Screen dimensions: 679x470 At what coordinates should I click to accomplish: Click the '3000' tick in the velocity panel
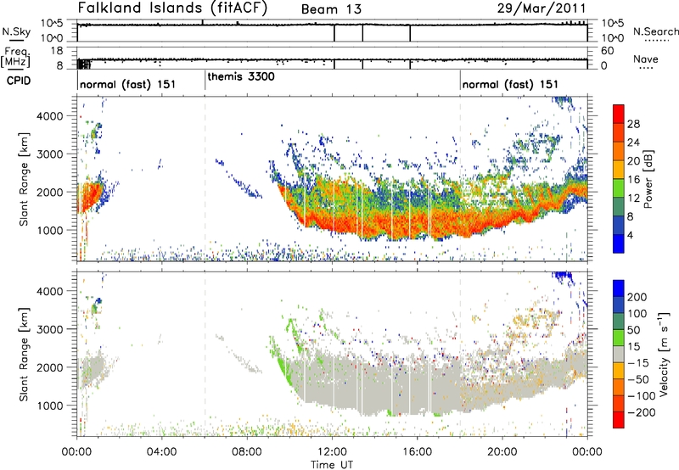tap(50, 329)
